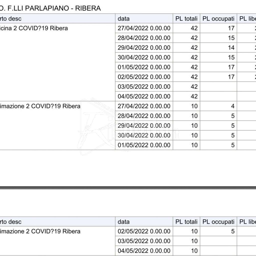This screenshot has height=256, width=256.
Task: Click occupied value 14 for 29/04/2022
Action: (231, 48)
